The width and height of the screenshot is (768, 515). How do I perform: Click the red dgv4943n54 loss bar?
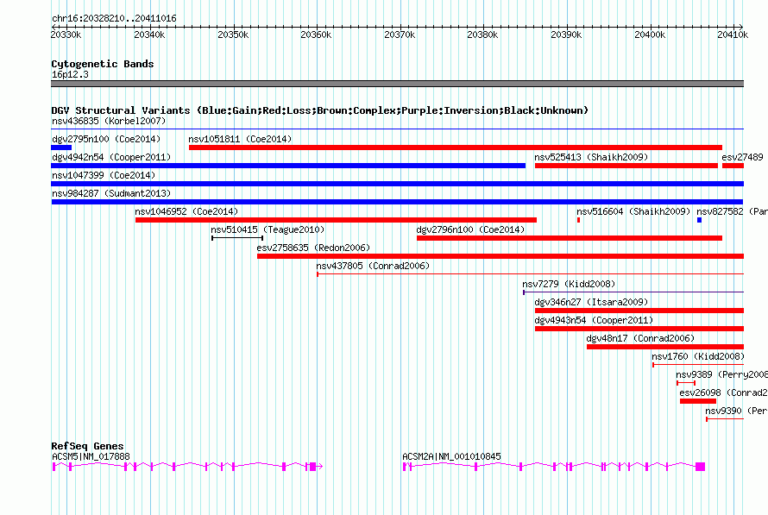click(639, 329)
